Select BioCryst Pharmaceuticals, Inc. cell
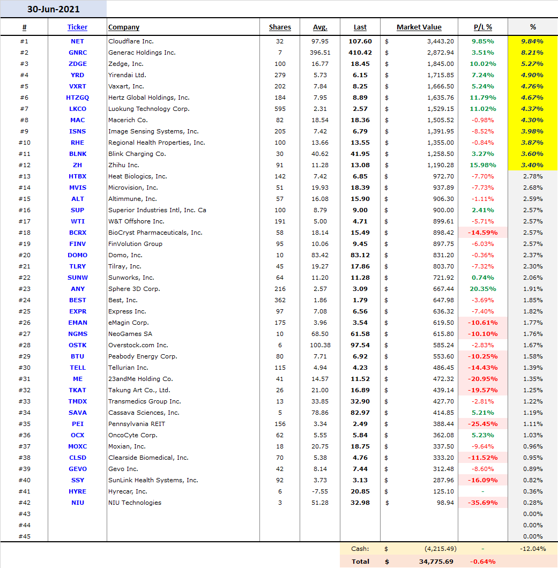This screenshot has width=558, height=568. click(183, 233)
